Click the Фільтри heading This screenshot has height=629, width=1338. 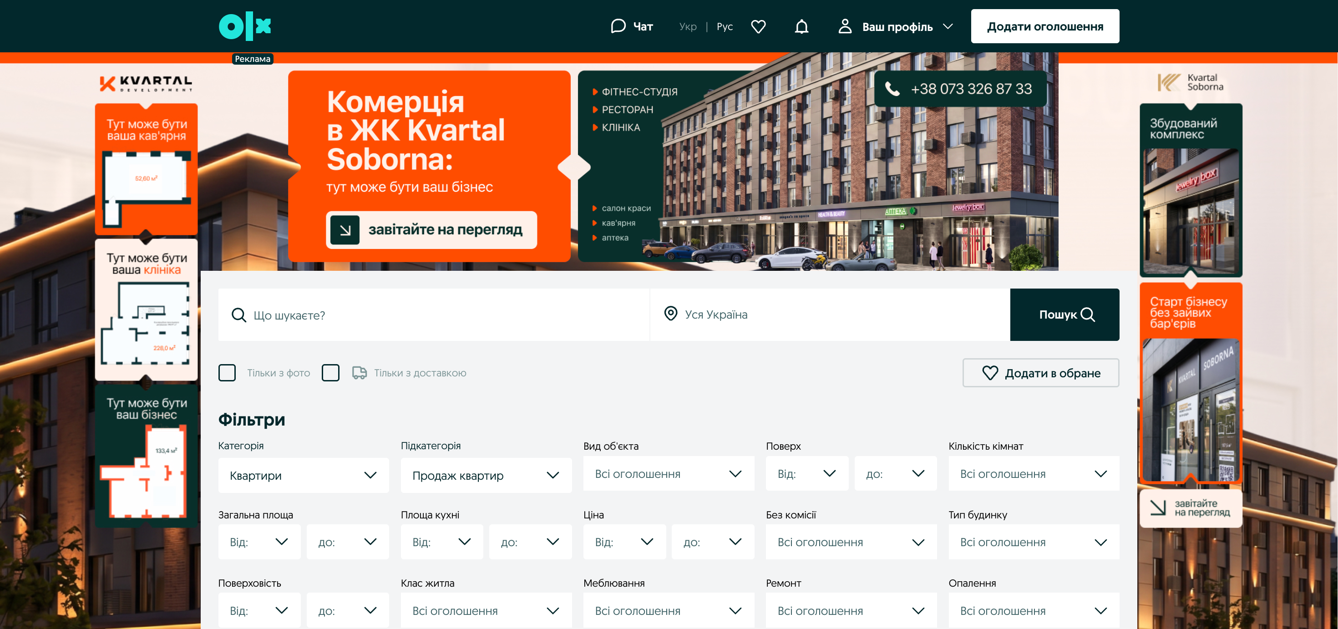coord(251,419)
